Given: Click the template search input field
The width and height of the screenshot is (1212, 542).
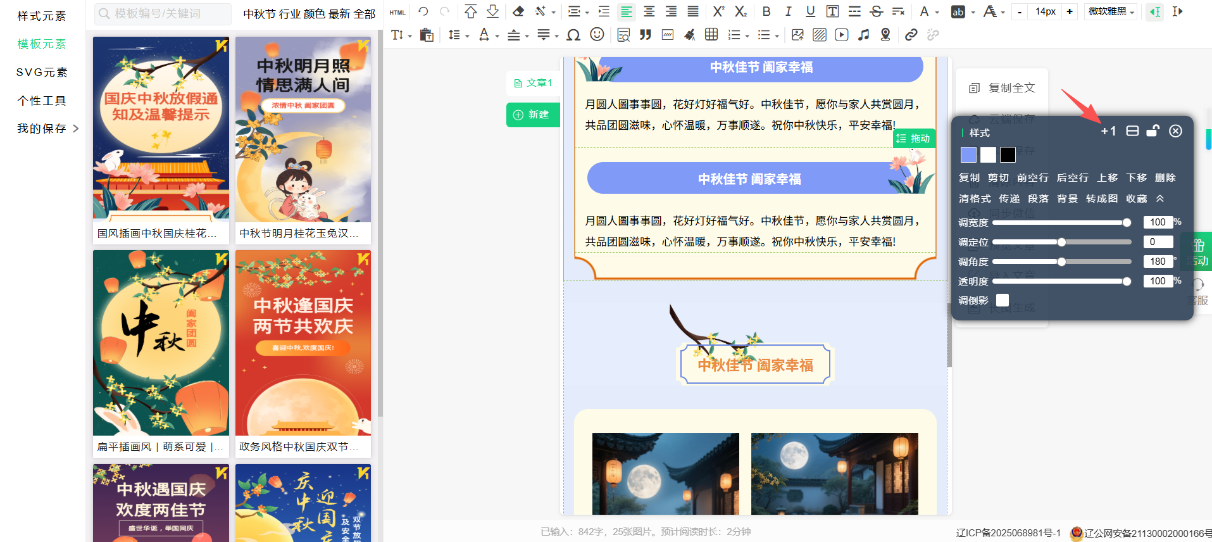Looking at the screenshot, I should click(163, 13).
